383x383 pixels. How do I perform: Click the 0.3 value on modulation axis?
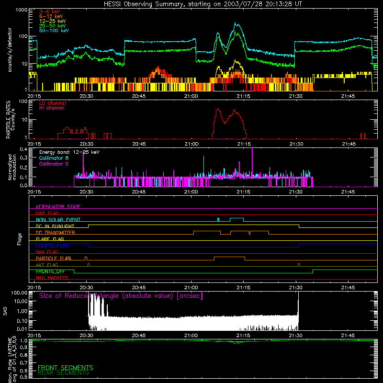(x=23, y=158)
